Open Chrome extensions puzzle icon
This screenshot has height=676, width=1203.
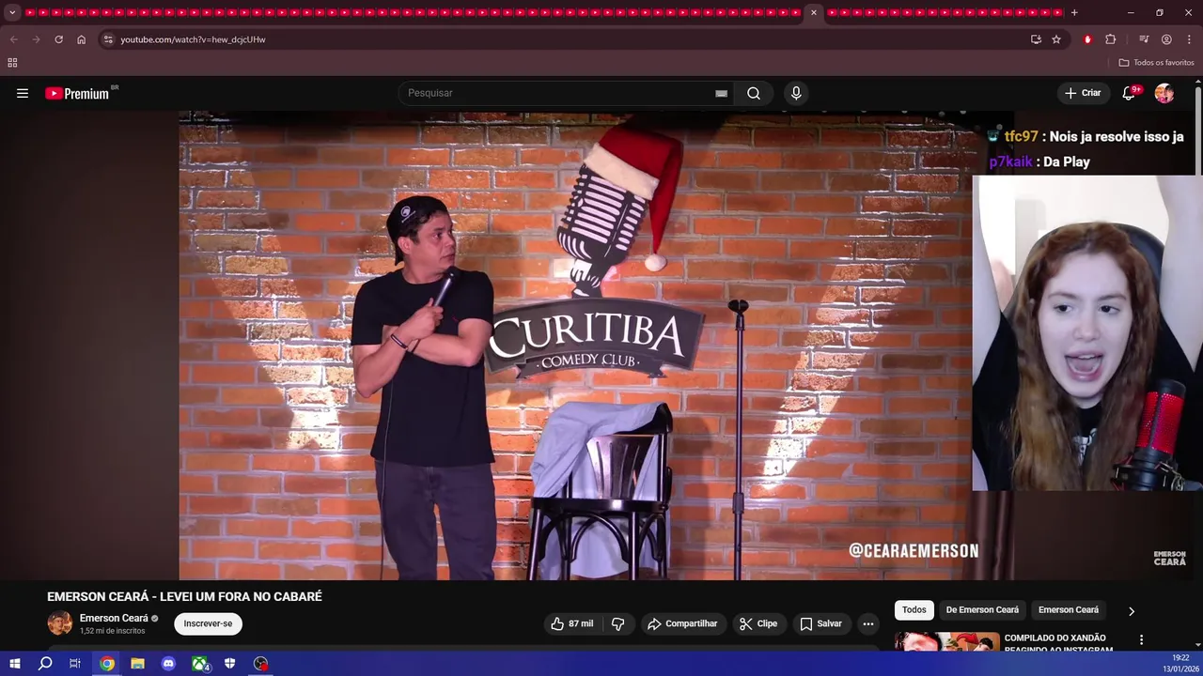click(1111, 39)
